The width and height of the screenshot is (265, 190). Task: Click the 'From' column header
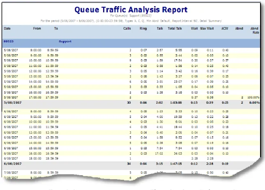tap(37, 28)
